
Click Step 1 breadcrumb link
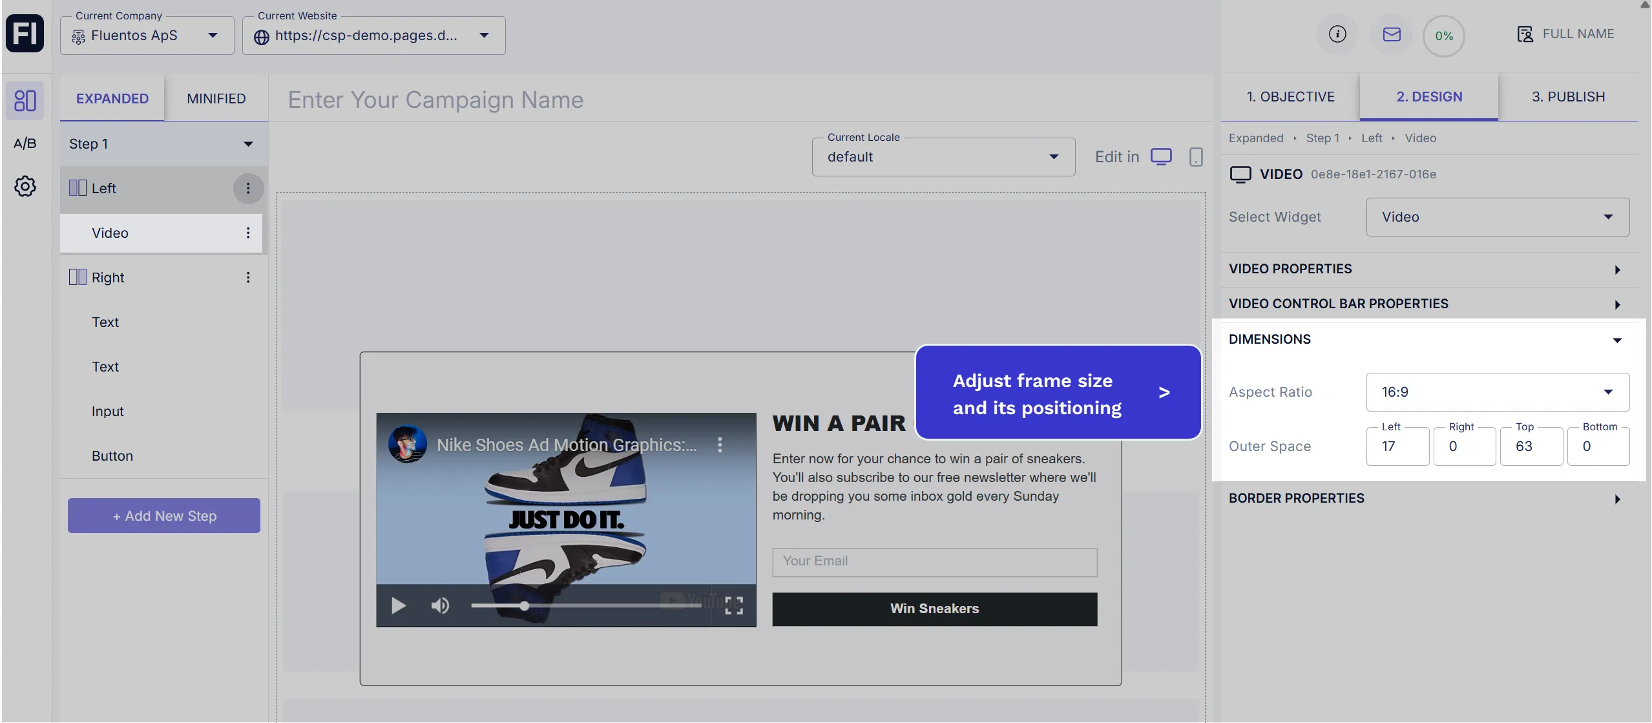pos(1323,138)
